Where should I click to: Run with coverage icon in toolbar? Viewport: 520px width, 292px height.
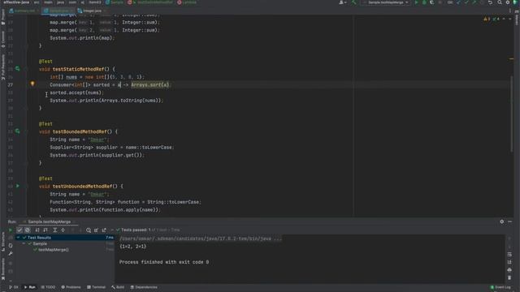[x=431, y=2]
